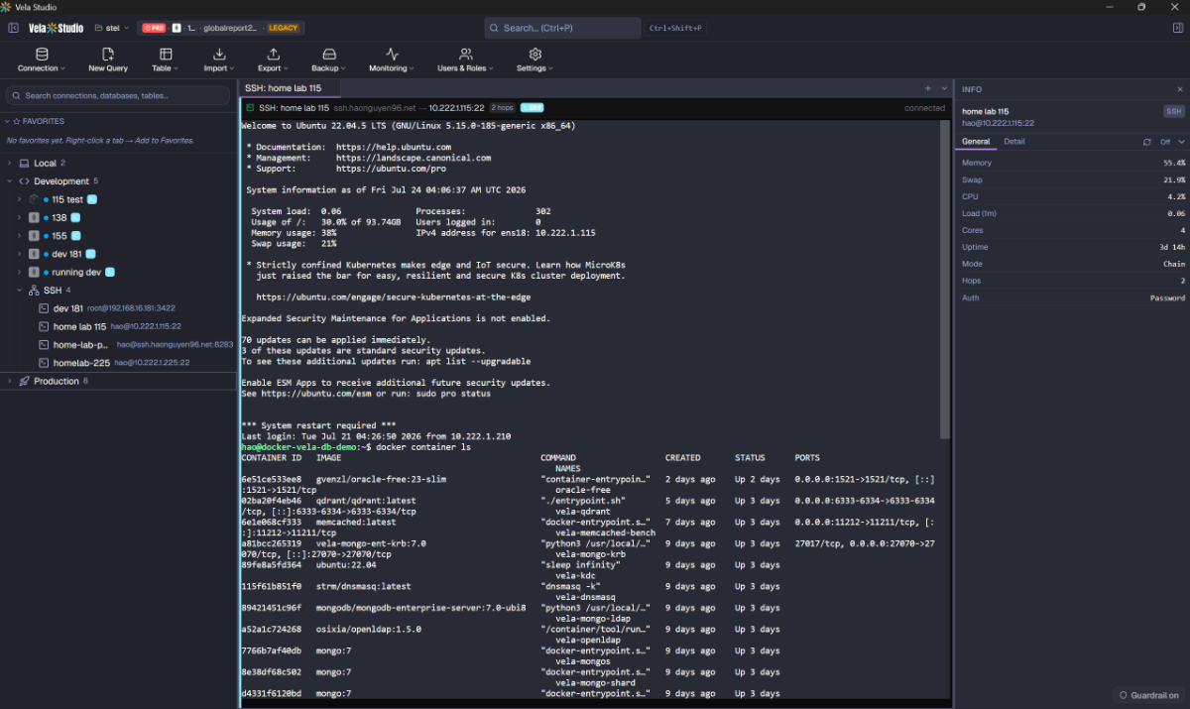Open the 'homelab-225' SSH entry
1190x709 pixels.
point(119,363)
